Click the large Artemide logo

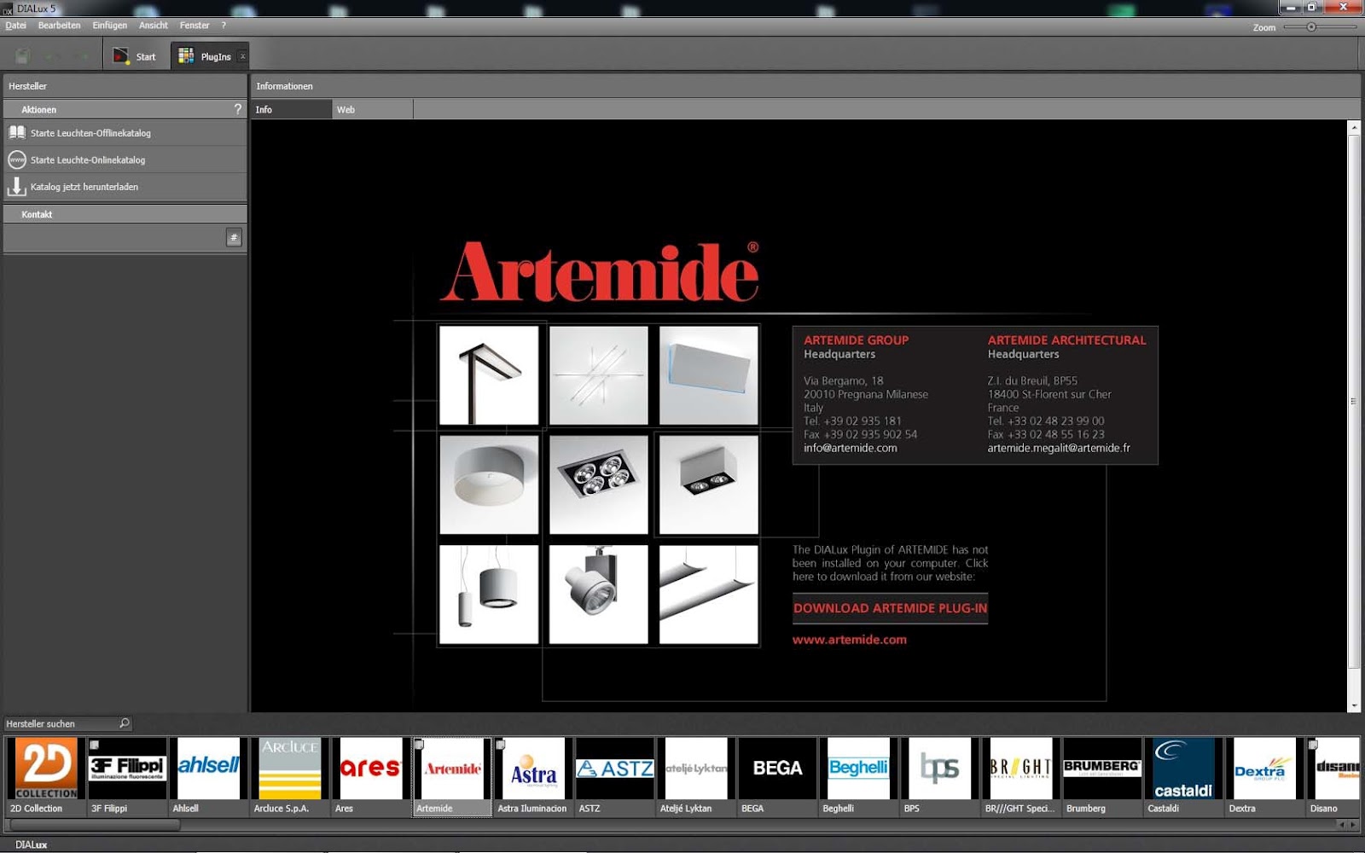599,272
